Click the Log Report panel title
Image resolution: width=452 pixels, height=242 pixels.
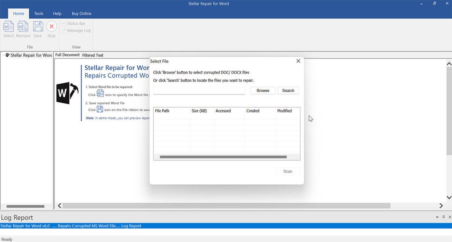[x=17, y=218]
